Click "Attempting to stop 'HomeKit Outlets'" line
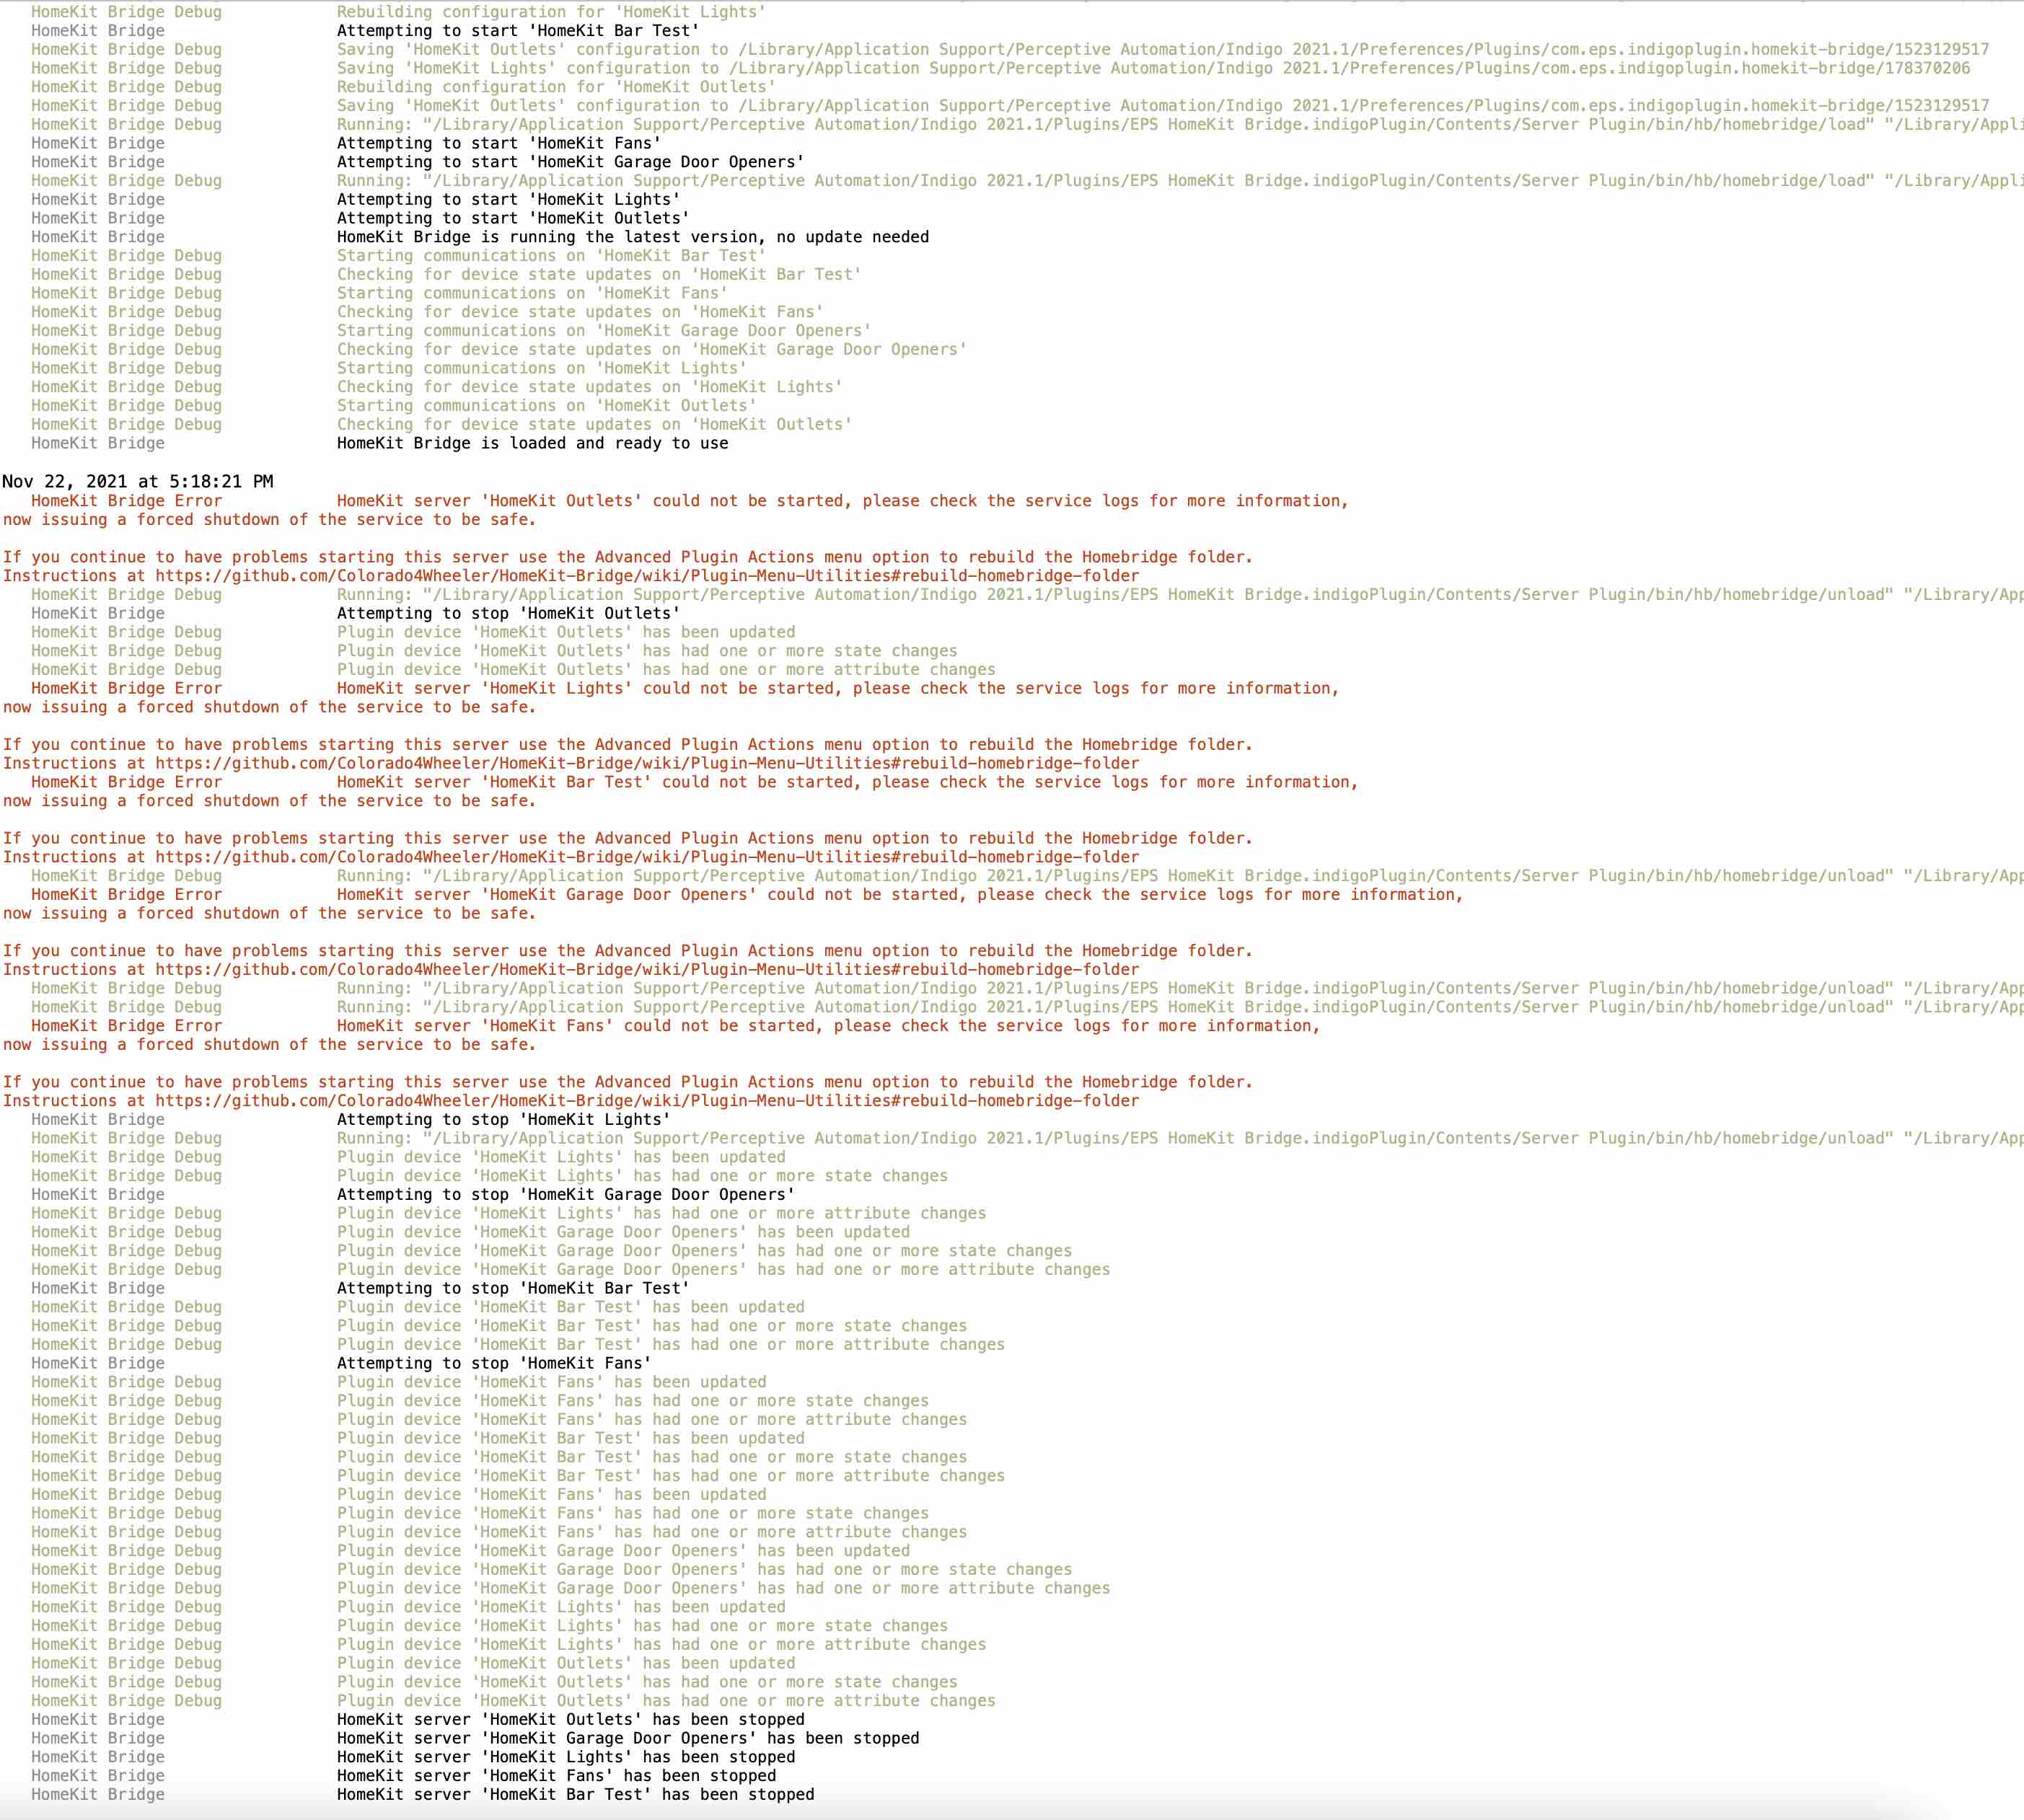Viewport: 2024px width, 1820px height. click(x=509, y=613)
